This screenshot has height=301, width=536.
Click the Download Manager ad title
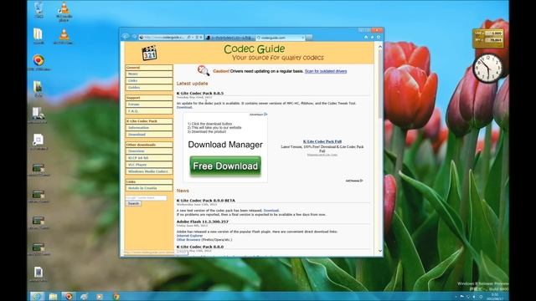[225, 145]
